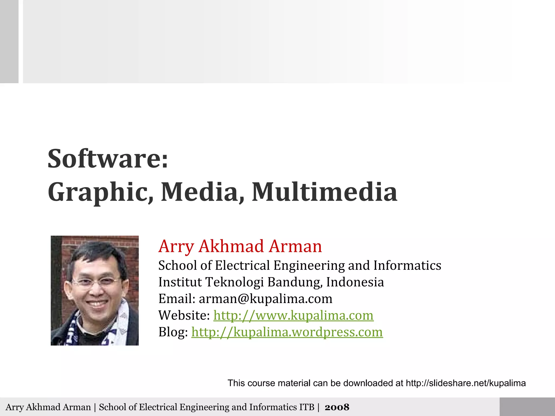Click the arman@kupalima.com email address
555x416 pixels.
pos(265,299)
